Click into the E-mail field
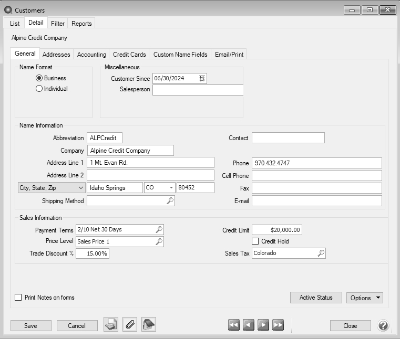The height and width of the screenshot is (339, 400). 316,201
